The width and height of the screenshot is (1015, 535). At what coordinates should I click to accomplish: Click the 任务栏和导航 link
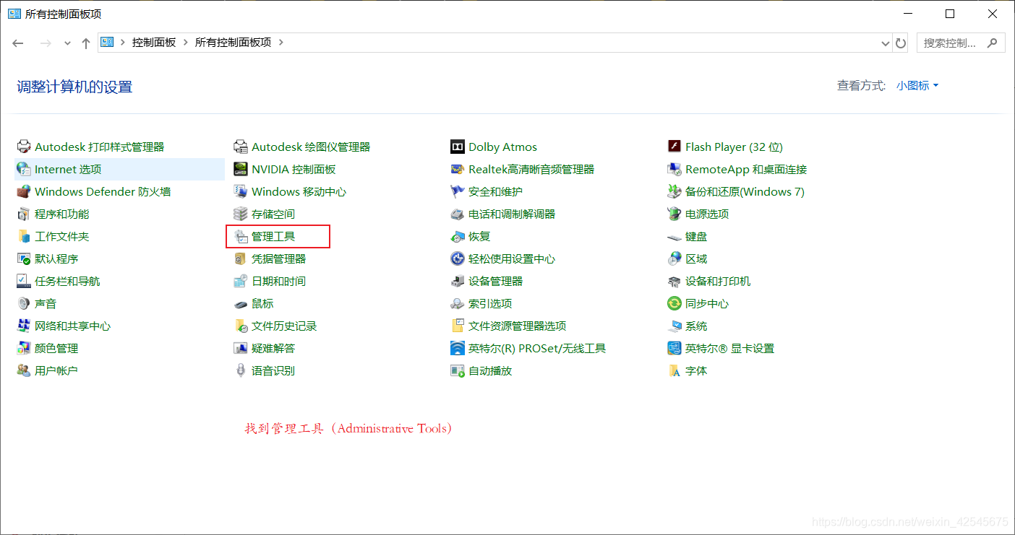67,282
